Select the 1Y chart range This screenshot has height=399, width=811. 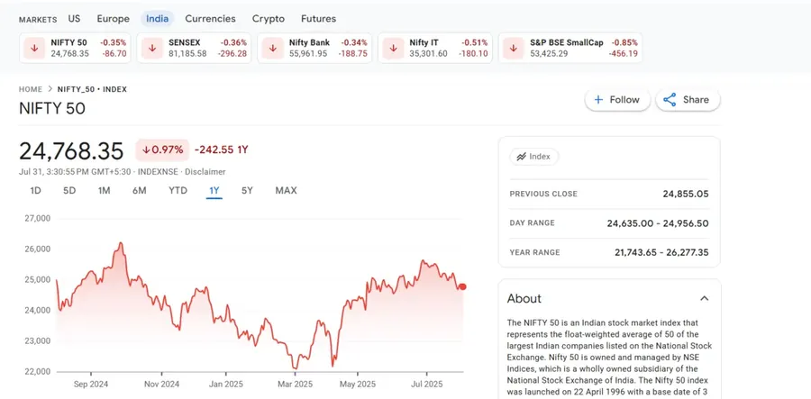tap(214, 191)
